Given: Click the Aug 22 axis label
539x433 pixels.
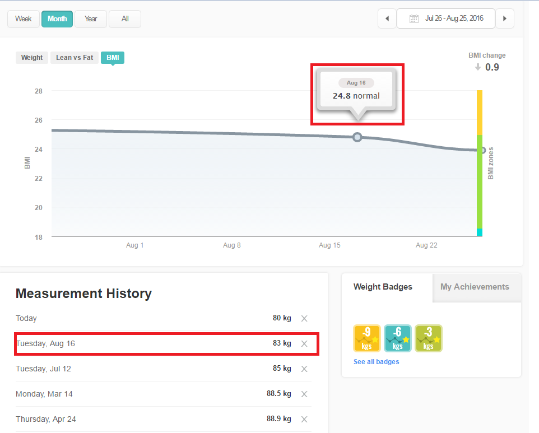Looking at the screenshot, I should pyautogui.click(x=426, y=245).
